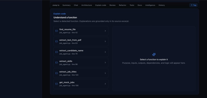Click the sparkle icon in the explanation panel

(154, 55)
